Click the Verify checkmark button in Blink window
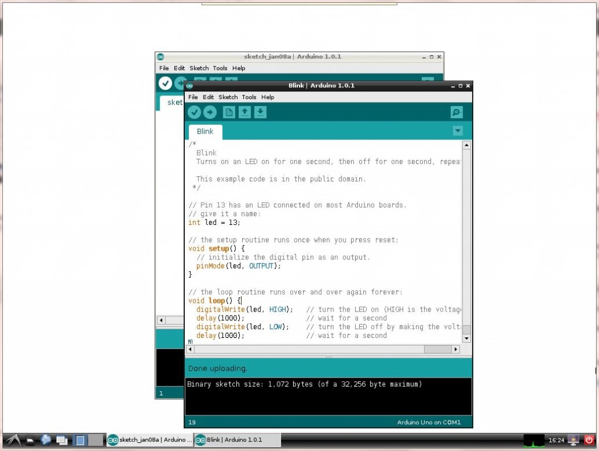This screenshot has height=451, width=599. coord(194,112)
